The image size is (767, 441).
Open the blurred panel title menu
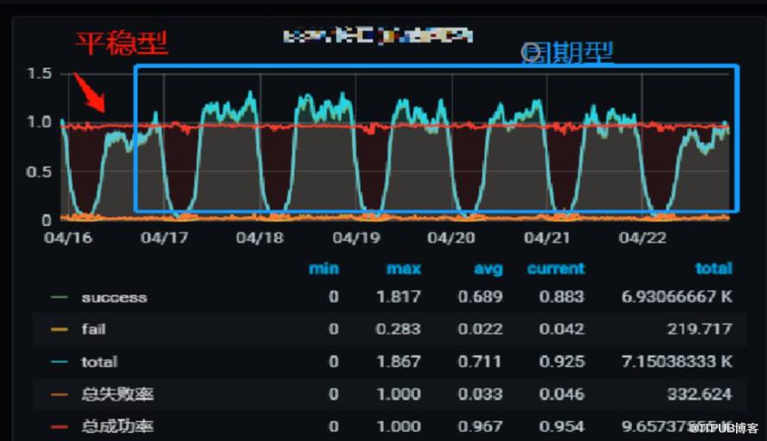click(x=378, y=35)
